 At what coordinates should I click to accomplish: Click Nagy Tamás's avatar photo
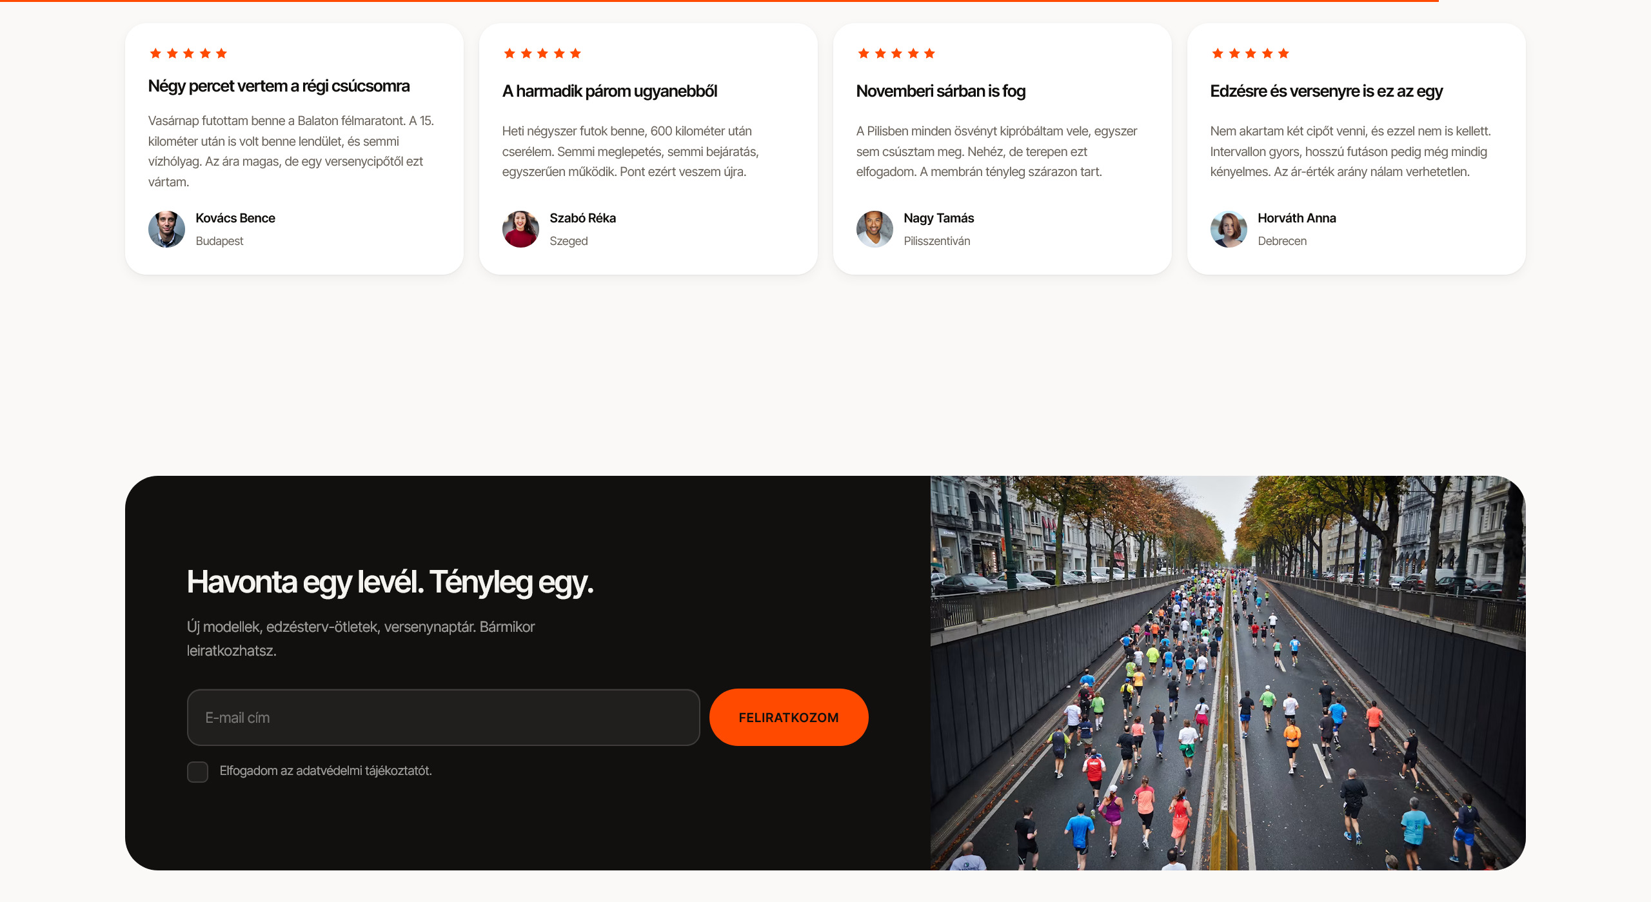coord(875,229)
